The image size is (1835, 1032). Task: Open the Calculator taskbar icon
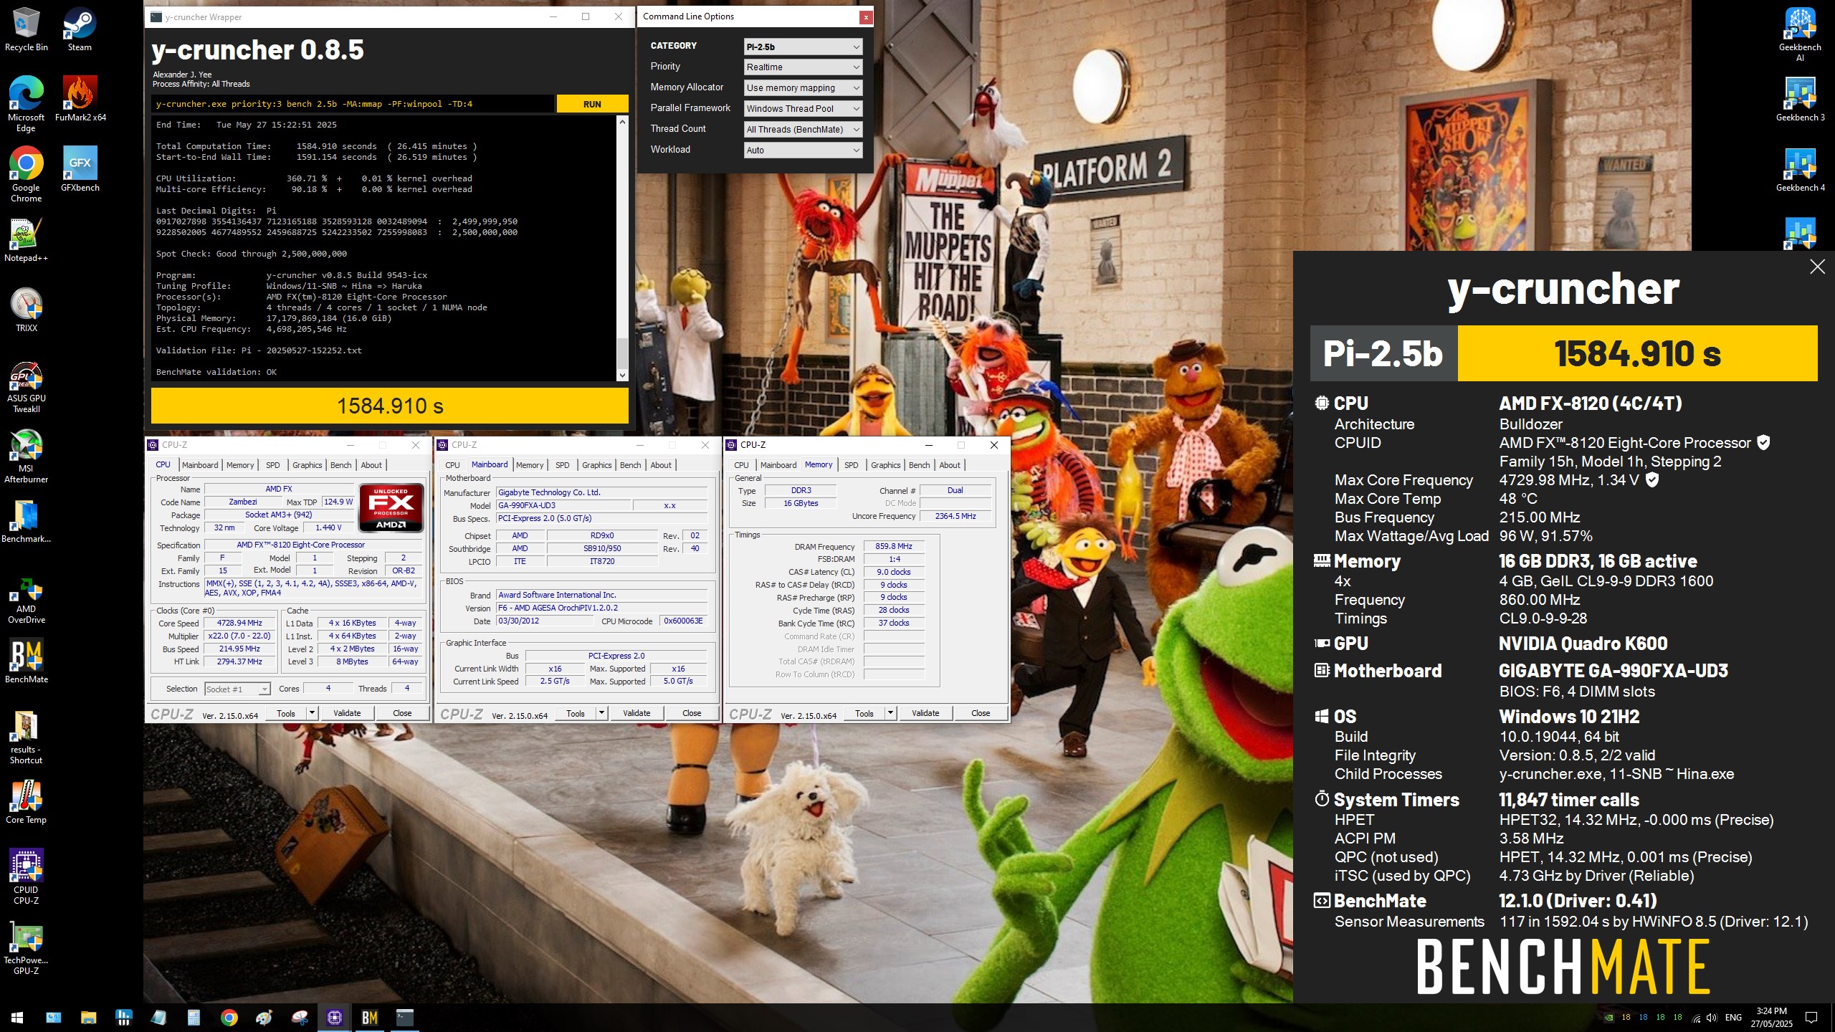pos(194,1017)
